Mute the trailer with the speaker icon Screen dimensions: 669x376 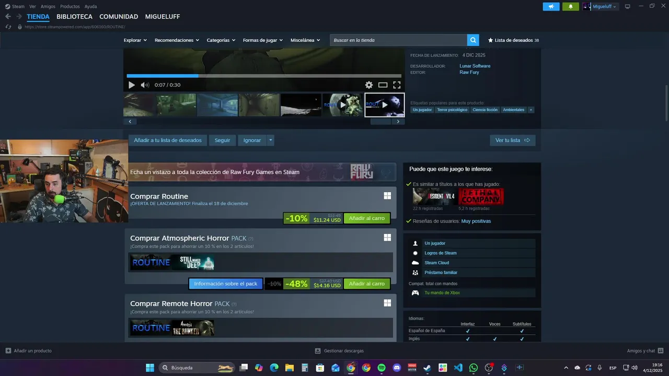(145, 85)
